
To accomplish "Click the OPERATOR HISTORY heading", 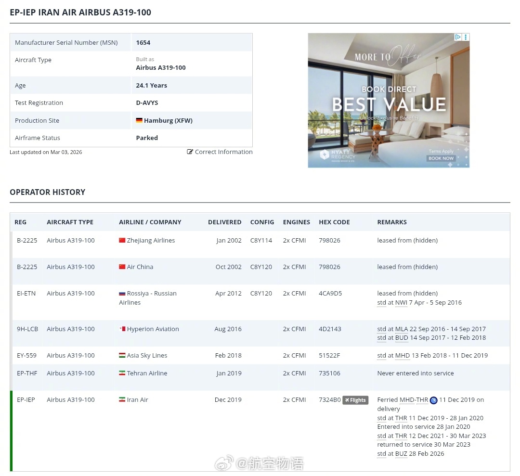I will tap(47, 192).
